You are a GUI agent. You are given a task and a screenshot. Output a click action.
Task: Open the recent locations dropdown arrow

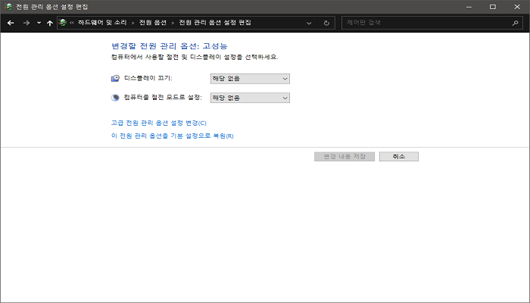39,23
